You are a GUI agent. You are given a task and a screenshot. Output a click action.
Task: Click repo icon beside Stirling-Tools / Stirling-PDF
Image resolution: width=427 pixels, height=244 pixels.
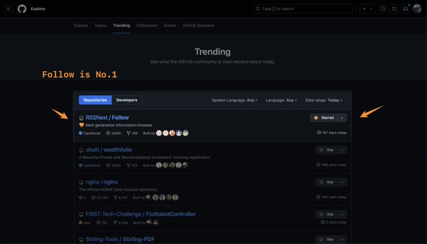click(81, 240)
